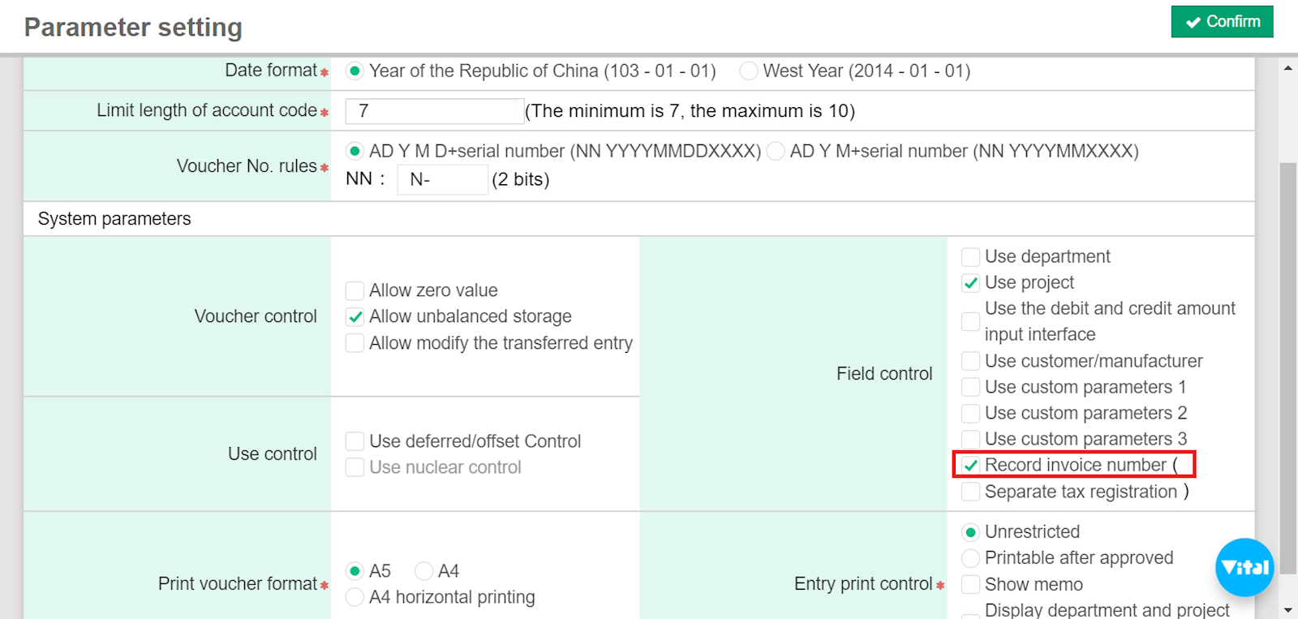Select Year of the Republic of China format
Viewport: 1298px width, 619px height.
click(355, 71)
